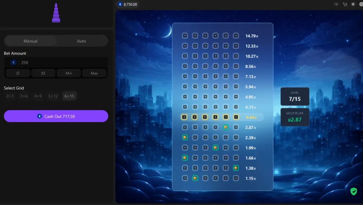Halve the bet with the /2 button
Viewport: 363px width, 205px height.
[18, 73]
